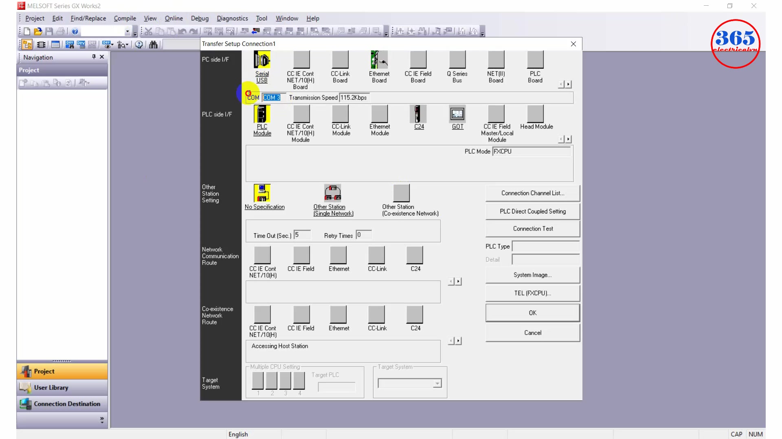This screenshot has height=439, width=782.
Task: Select the CC IE Cont NET/10(H) Module icon
Action: [301, 114]
